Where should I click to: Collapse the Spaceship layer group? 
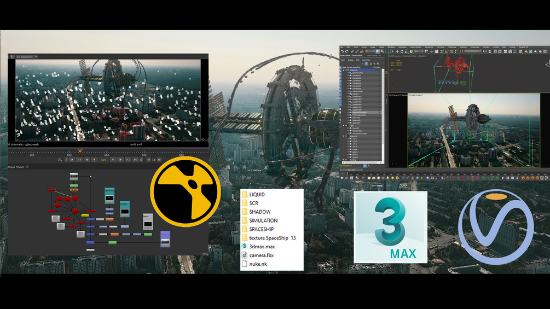pos(343,136)
